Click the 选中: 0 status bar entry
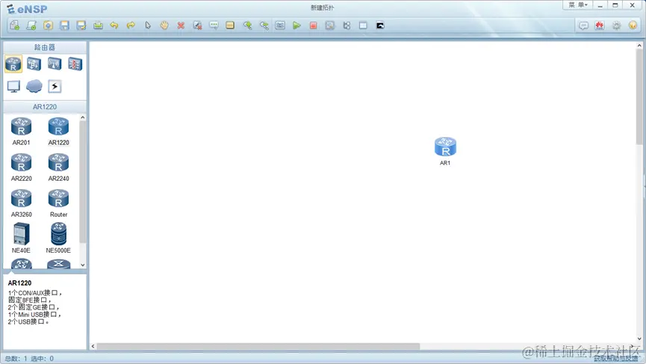Image resolution: width=646 pixels, height=364 pixels. pos(43,359)
